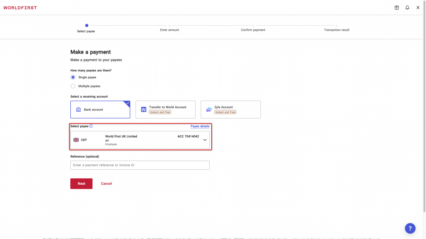Select the Single payee radio button

tap(73, 77)
